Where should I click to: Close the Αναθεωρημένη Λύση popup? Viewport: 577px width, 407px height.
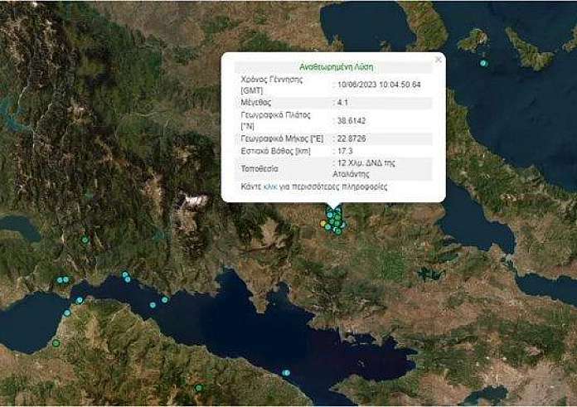[x=439, y=60]
